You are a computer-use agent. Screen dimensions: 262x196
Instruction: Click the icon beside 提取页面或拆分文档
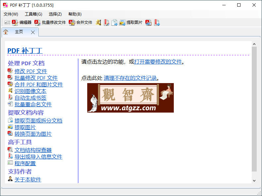[10, 120]
